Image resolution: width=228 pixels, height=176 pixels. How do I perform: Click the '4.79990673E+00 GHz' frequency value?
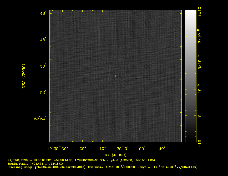pyautogui.click(x=90, y=160)
